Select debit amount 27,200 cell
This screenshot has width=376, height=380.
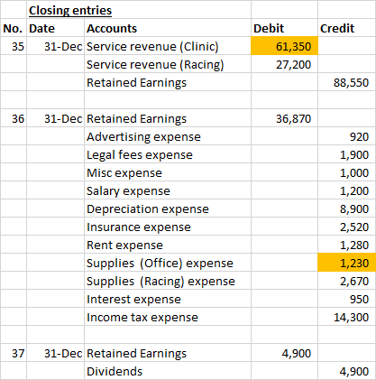click(x=284, y=64)
